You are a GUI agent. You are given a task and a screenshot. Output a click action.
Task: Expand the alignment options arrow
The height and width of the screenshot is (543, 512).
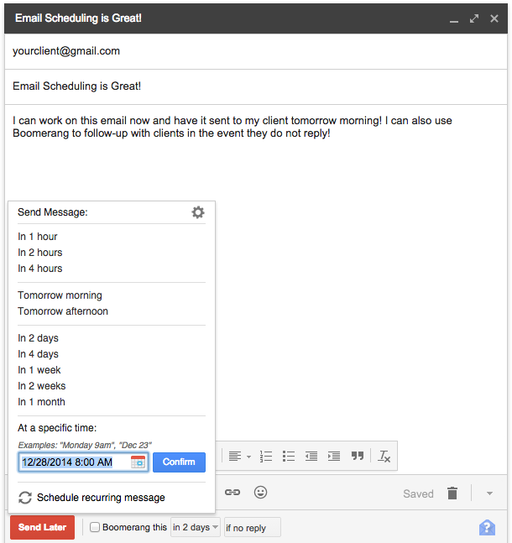(x=248, y=457)
